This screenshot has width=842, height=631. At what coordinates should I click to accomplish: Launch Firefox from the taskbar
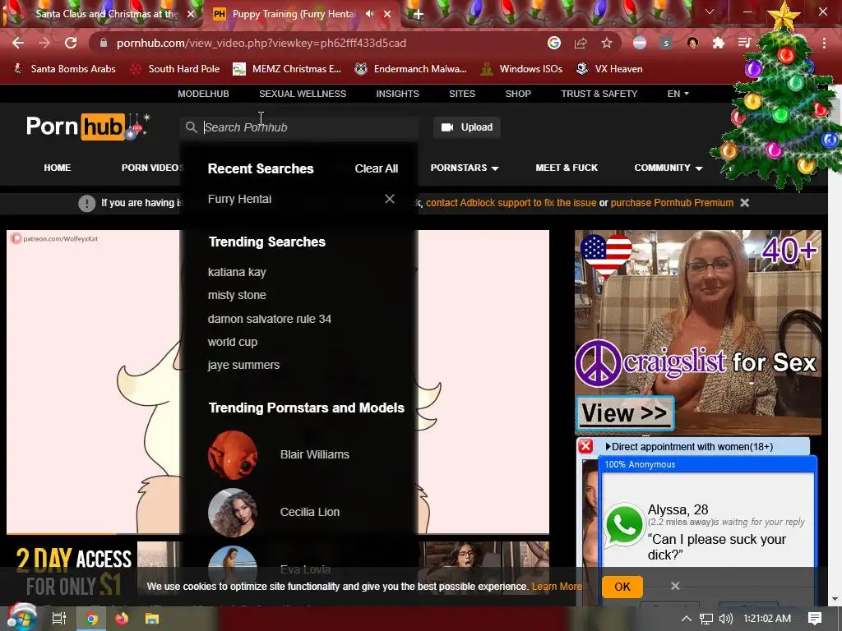pyautogui.click(x=122, y=619)
